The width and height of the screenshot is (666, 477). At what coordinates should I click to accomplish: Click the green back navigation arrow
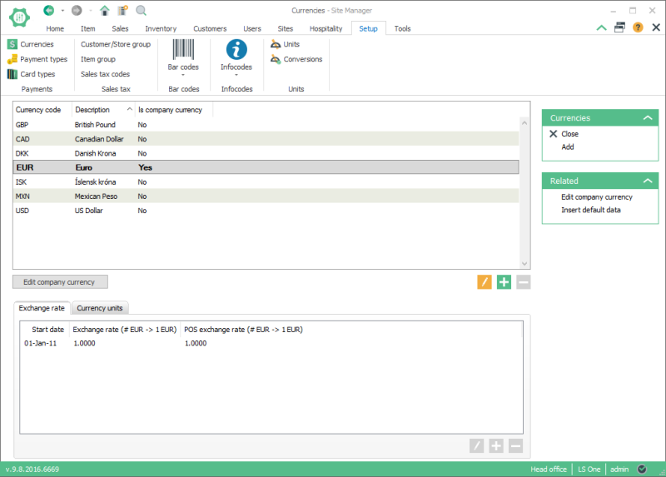pos(48,10)
